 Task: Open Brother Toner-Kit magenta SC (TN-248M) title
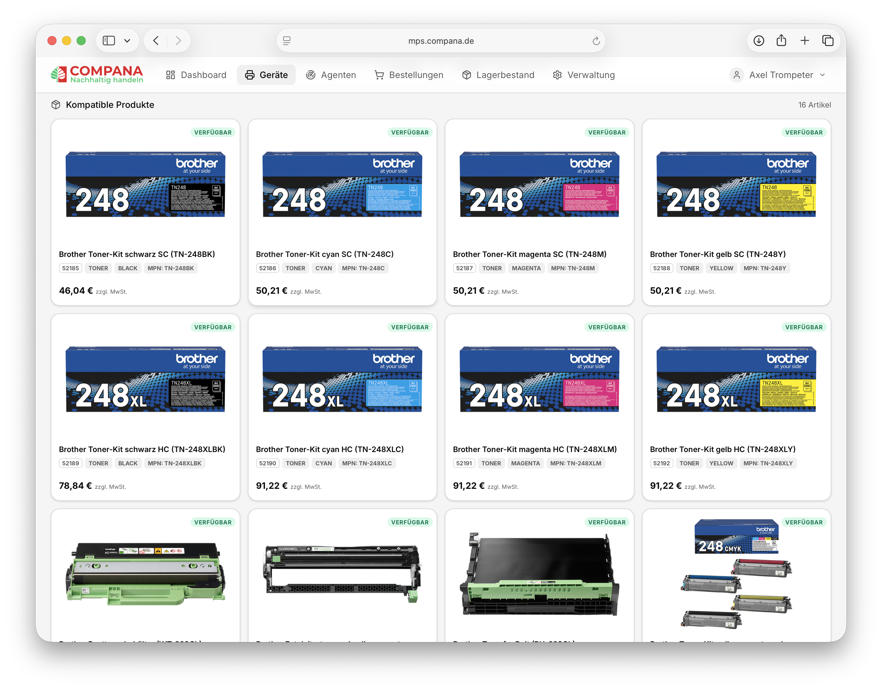[x=529, y=254]
